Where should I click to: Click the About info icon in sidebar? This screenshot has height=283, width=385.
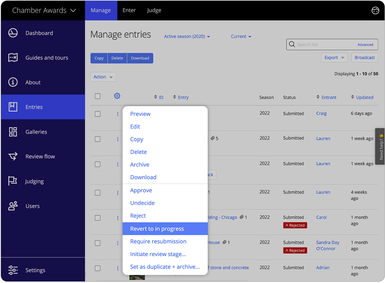13,82
